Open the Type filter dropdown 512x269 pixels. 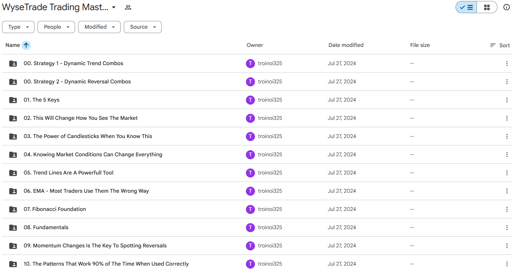pos(18,27)
